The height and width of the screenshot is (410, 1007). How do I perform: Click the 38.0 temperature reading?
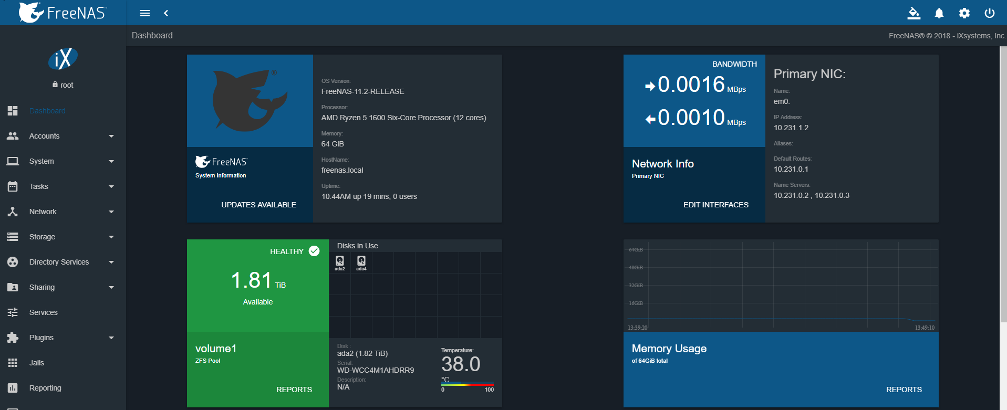coord(461,364)
